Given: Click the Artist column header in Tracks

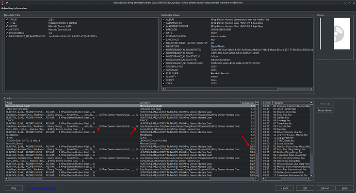Looking at the screenshot, I should click(72, 103).
